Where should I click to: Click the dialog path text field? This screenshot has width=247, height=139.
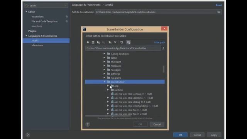tap(123, 48)
